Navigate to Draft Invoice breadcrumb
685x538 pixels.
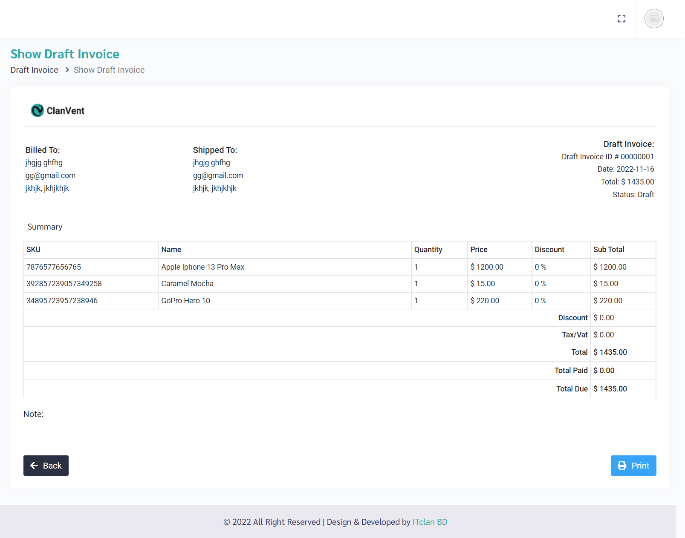pyautogui.click(x=35, y=70)
